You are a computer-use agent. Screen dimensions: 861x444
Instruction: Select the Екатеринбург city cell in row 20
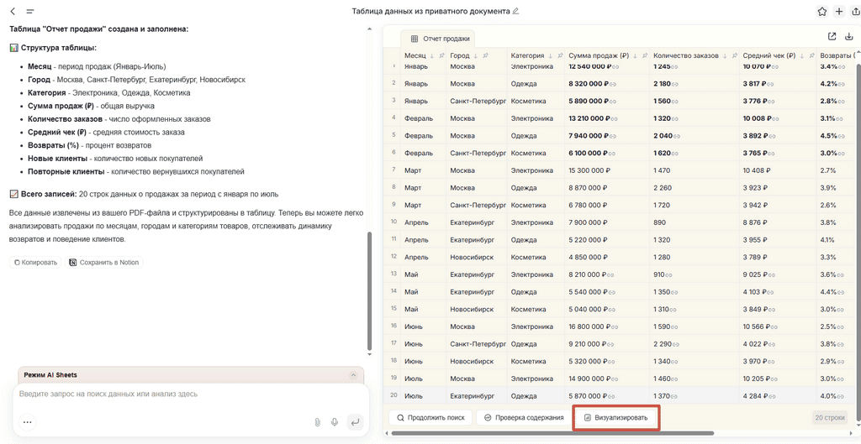pos(477,396)
